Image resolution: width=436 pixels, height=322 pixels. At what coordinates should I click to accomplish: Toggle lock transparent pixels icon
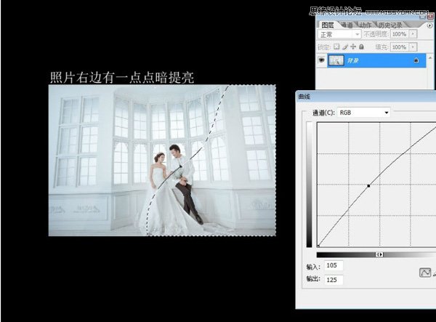(336, 47)
